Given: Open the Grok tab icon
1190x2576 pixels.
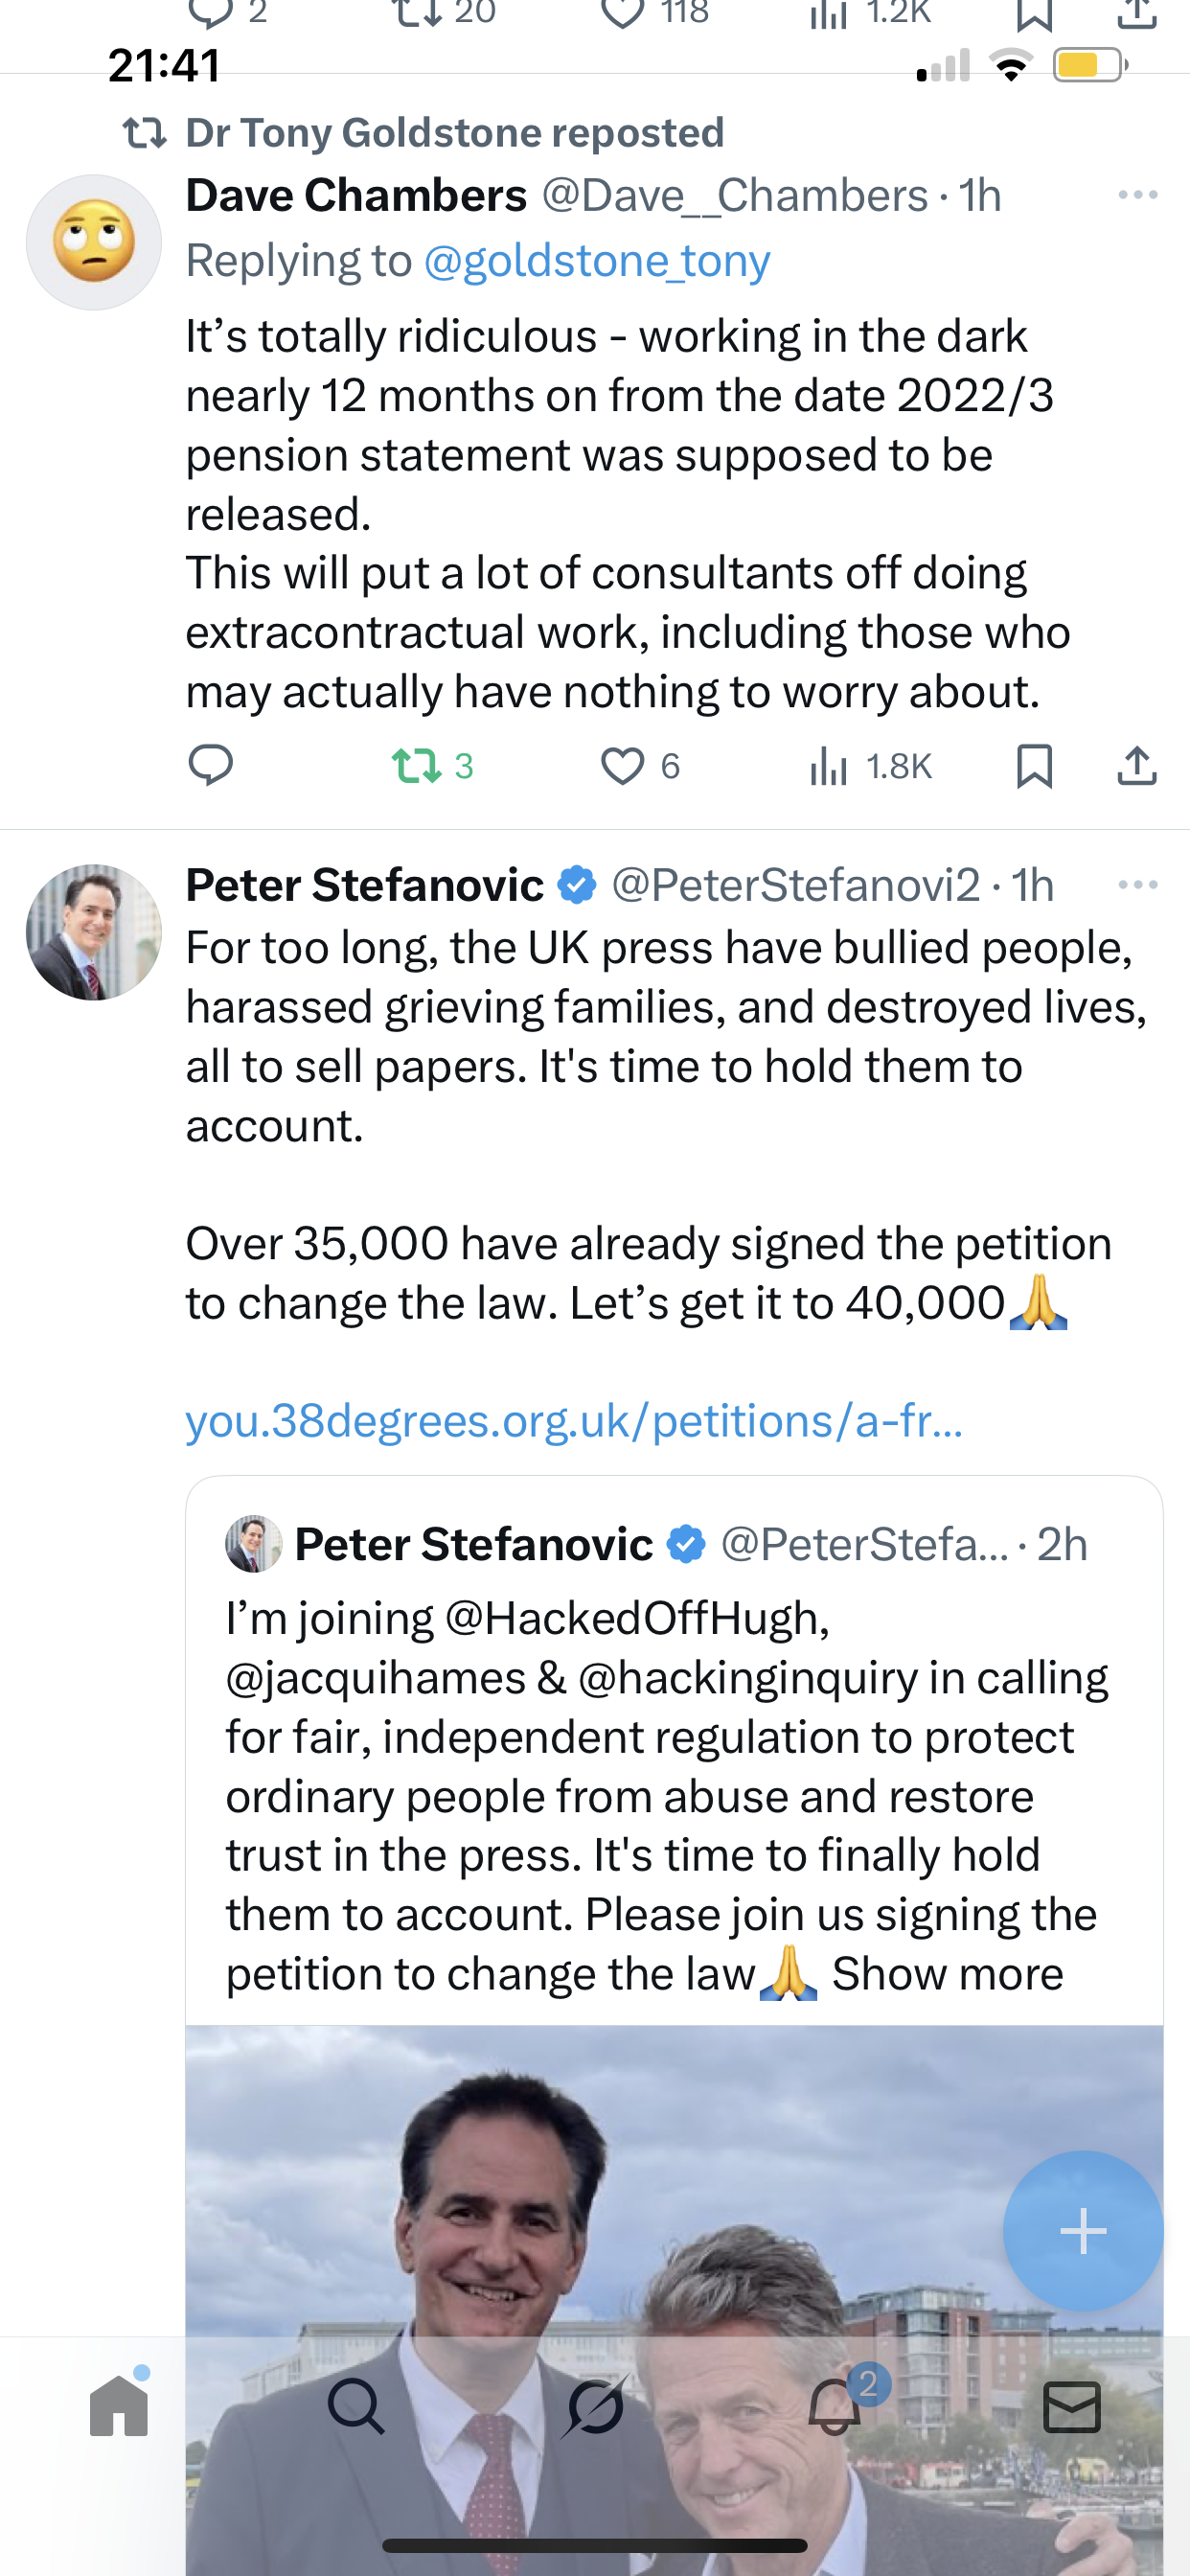Looking at the screenshot, I should point(596,2405).
